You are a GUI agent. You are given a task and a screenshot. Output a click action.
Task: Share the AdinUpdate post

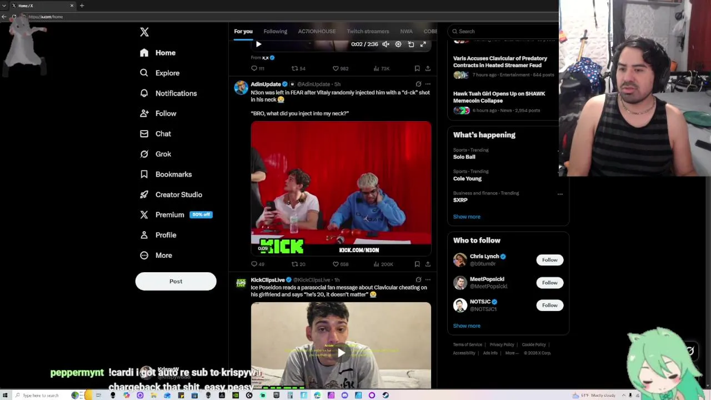428,264
